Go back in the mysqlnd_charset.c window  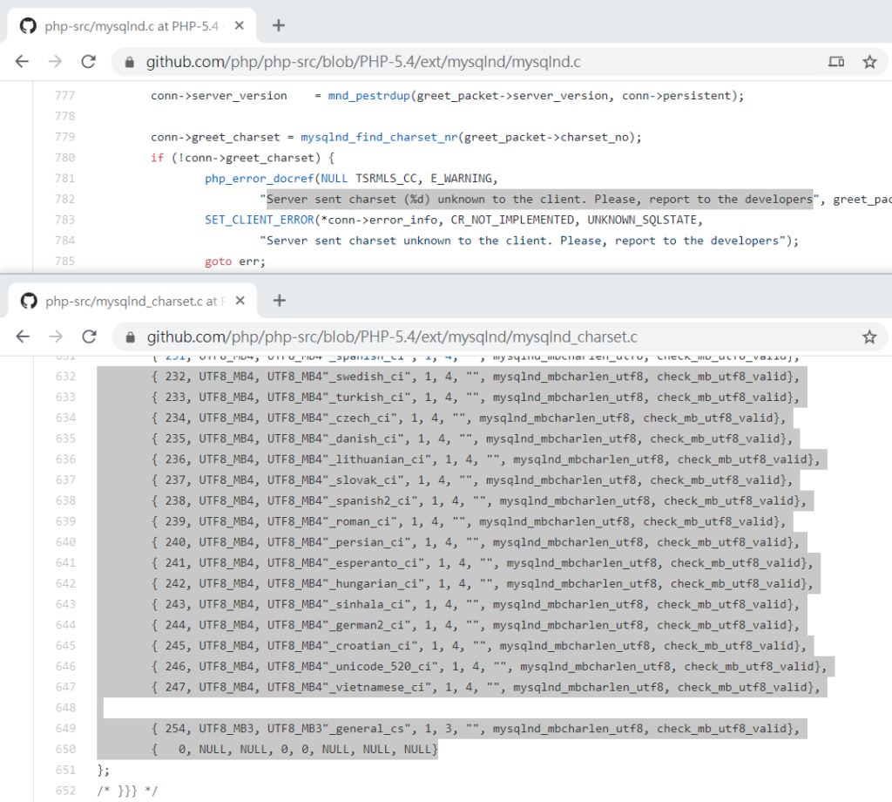pyautogui.click(x=22, y=336)
